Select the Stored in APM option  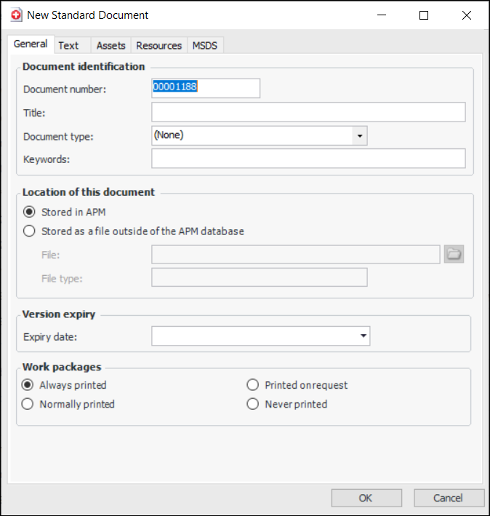point(29,213)
